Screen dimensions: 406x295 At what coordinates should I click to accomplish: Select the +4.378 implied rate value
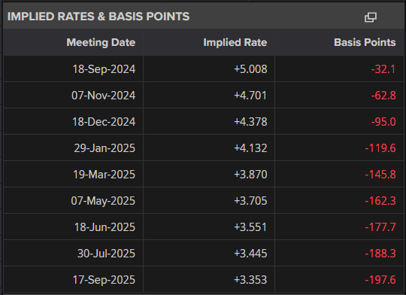tap(250, 122)
